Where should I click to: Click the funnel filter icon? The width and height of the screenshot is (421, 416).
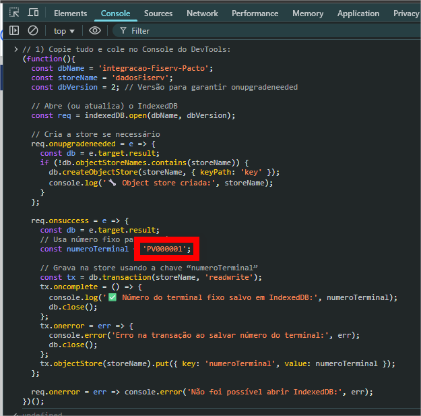(123, 30)
